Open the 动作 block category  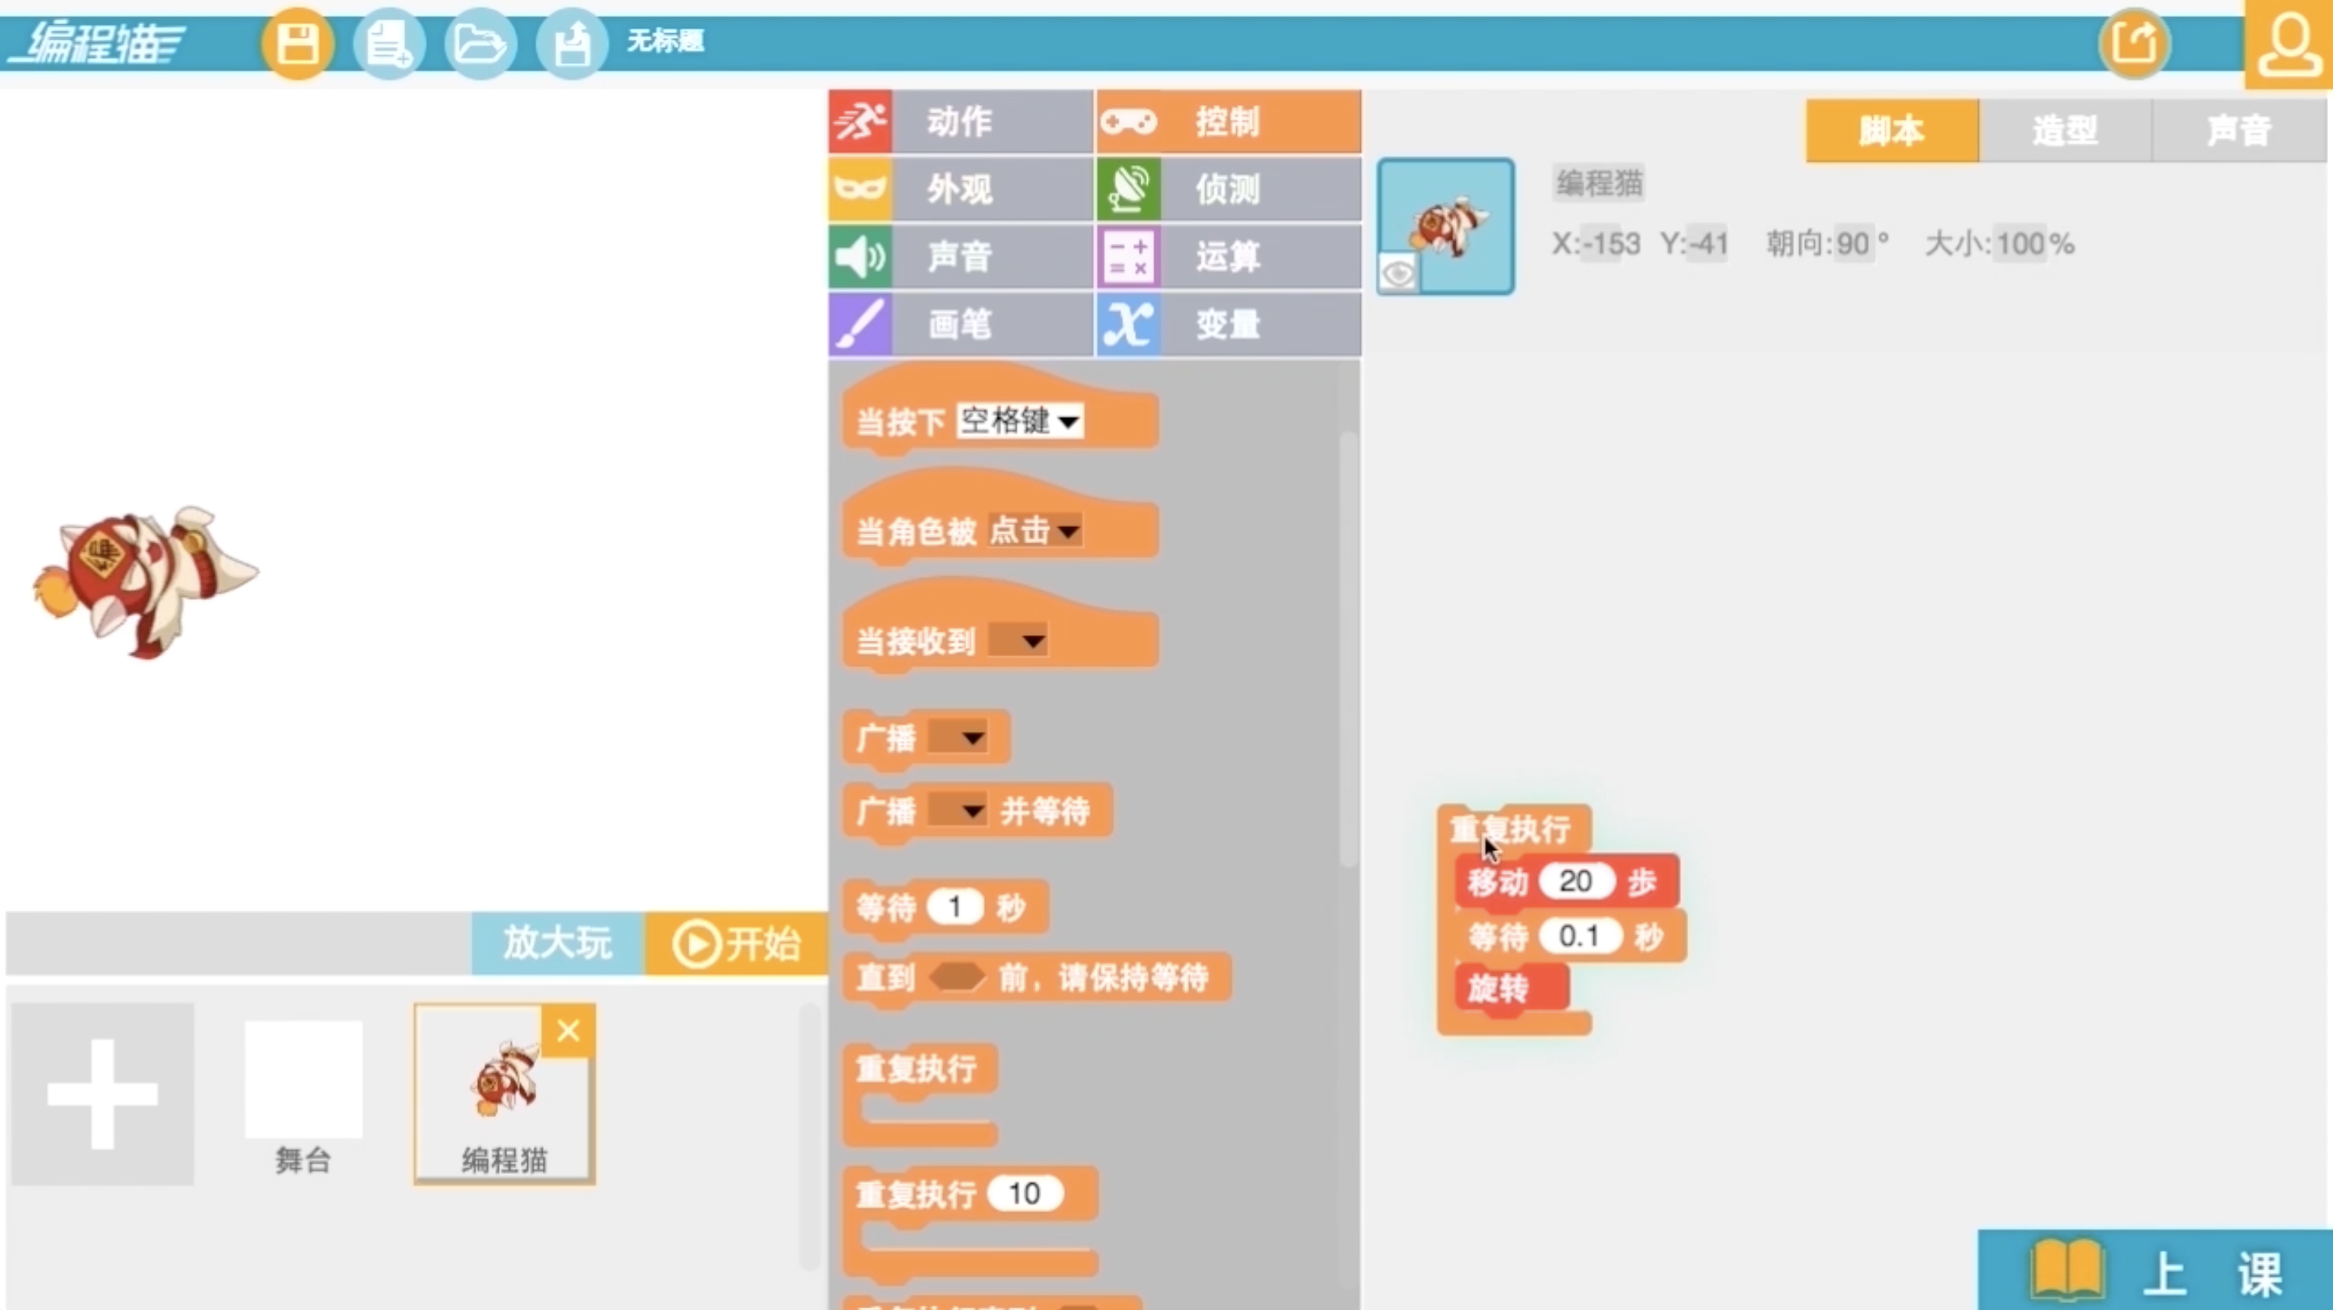960,121
